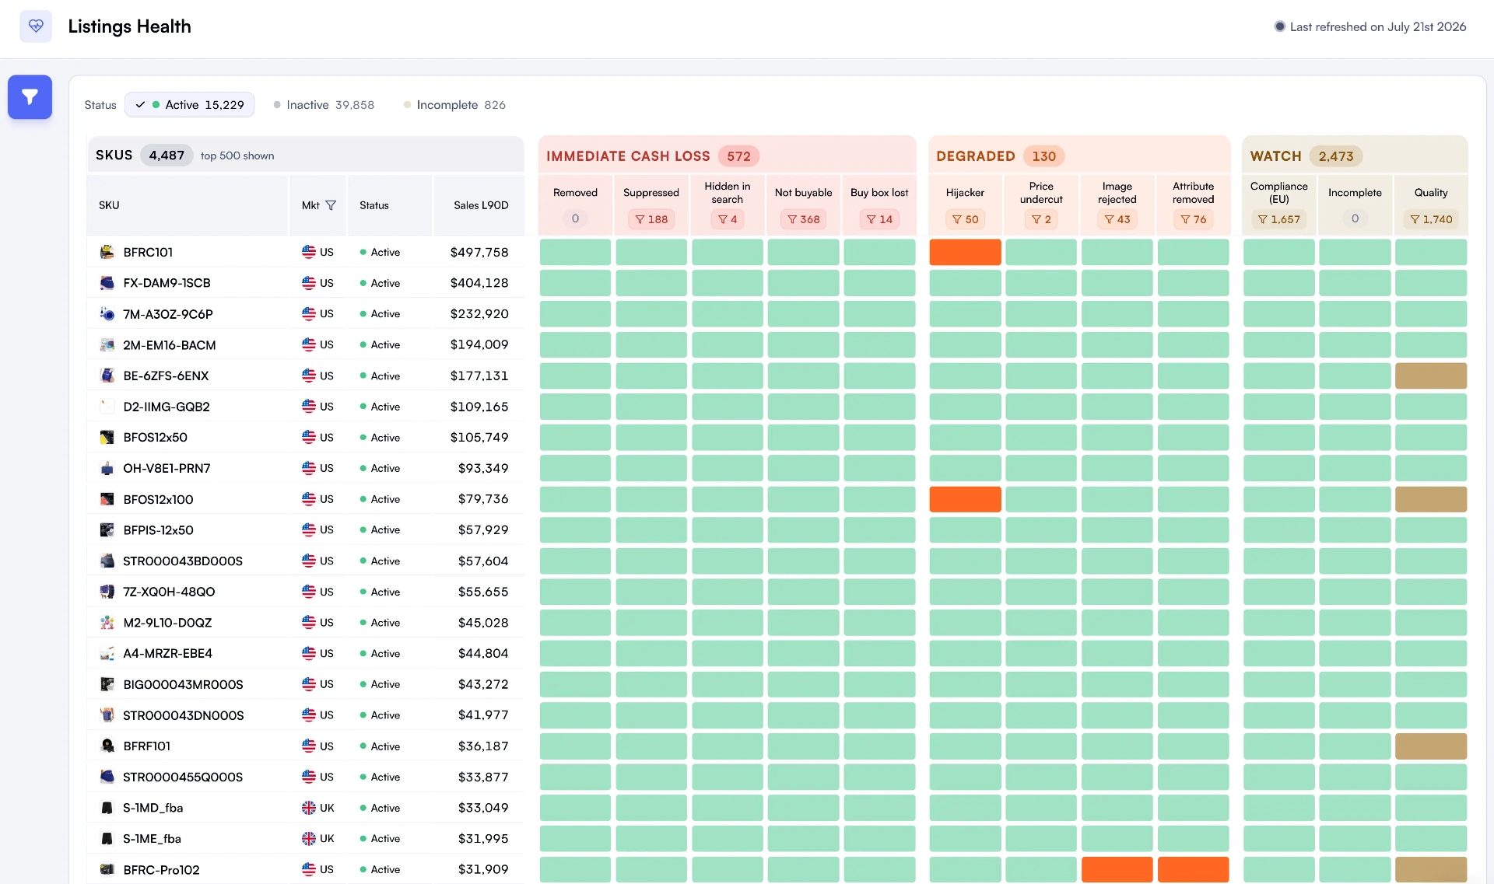Sort by the Sales L90D column header
This screenshot has height=884, width=1494.
(x=481, y=205)
